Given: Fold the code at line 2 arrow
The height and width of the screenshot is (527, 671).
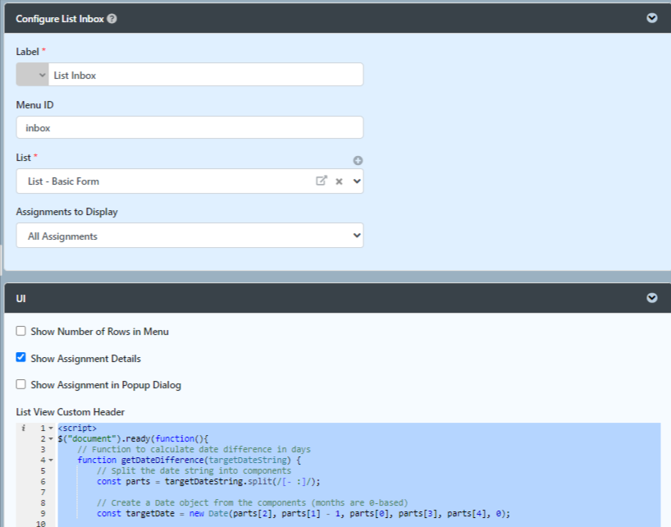Looking at the screenshot, I should point(51,439).
